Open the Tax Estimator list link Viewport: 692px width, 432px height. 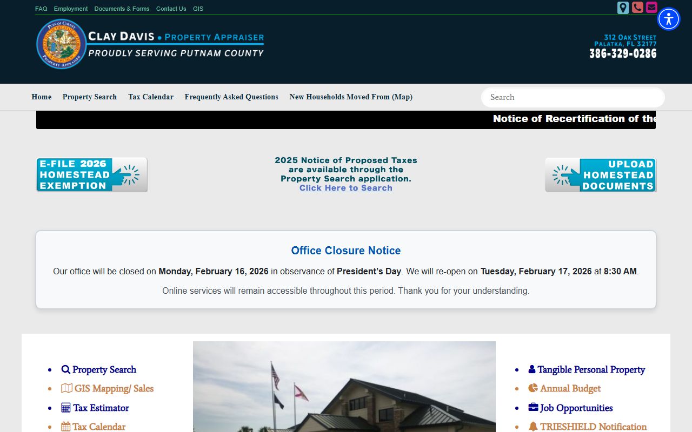(101, 408)
